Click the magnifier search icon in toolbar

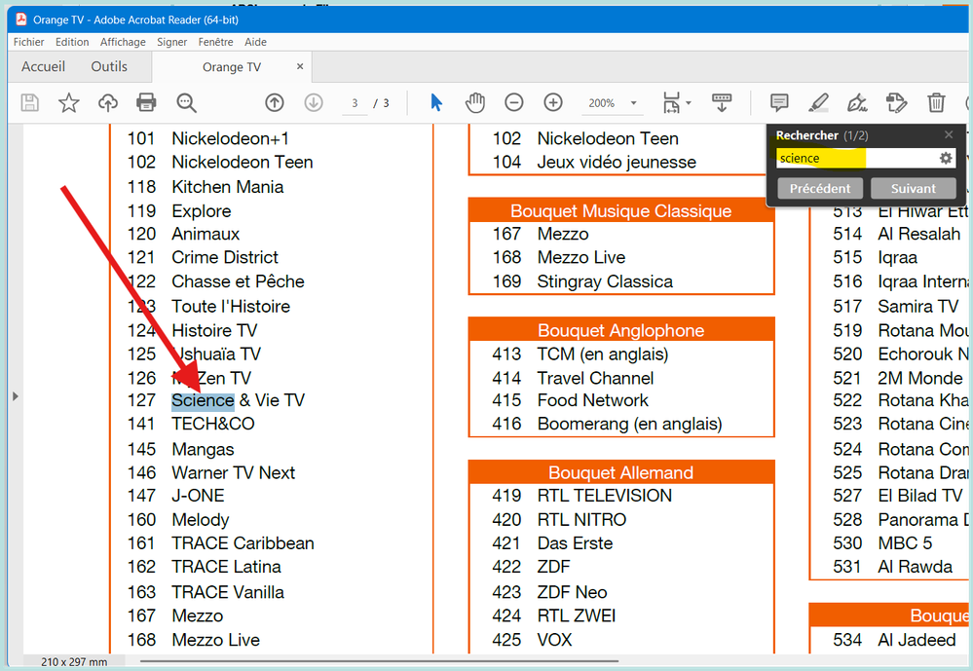click(186, 102)
